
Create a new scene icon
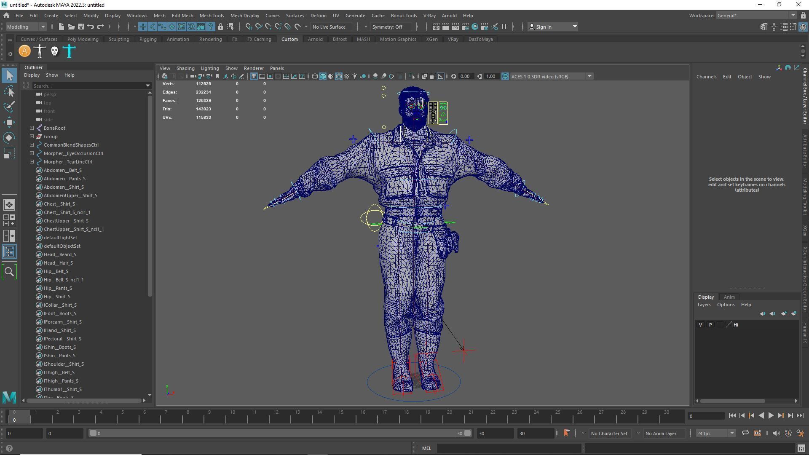[x=61, y=27]
